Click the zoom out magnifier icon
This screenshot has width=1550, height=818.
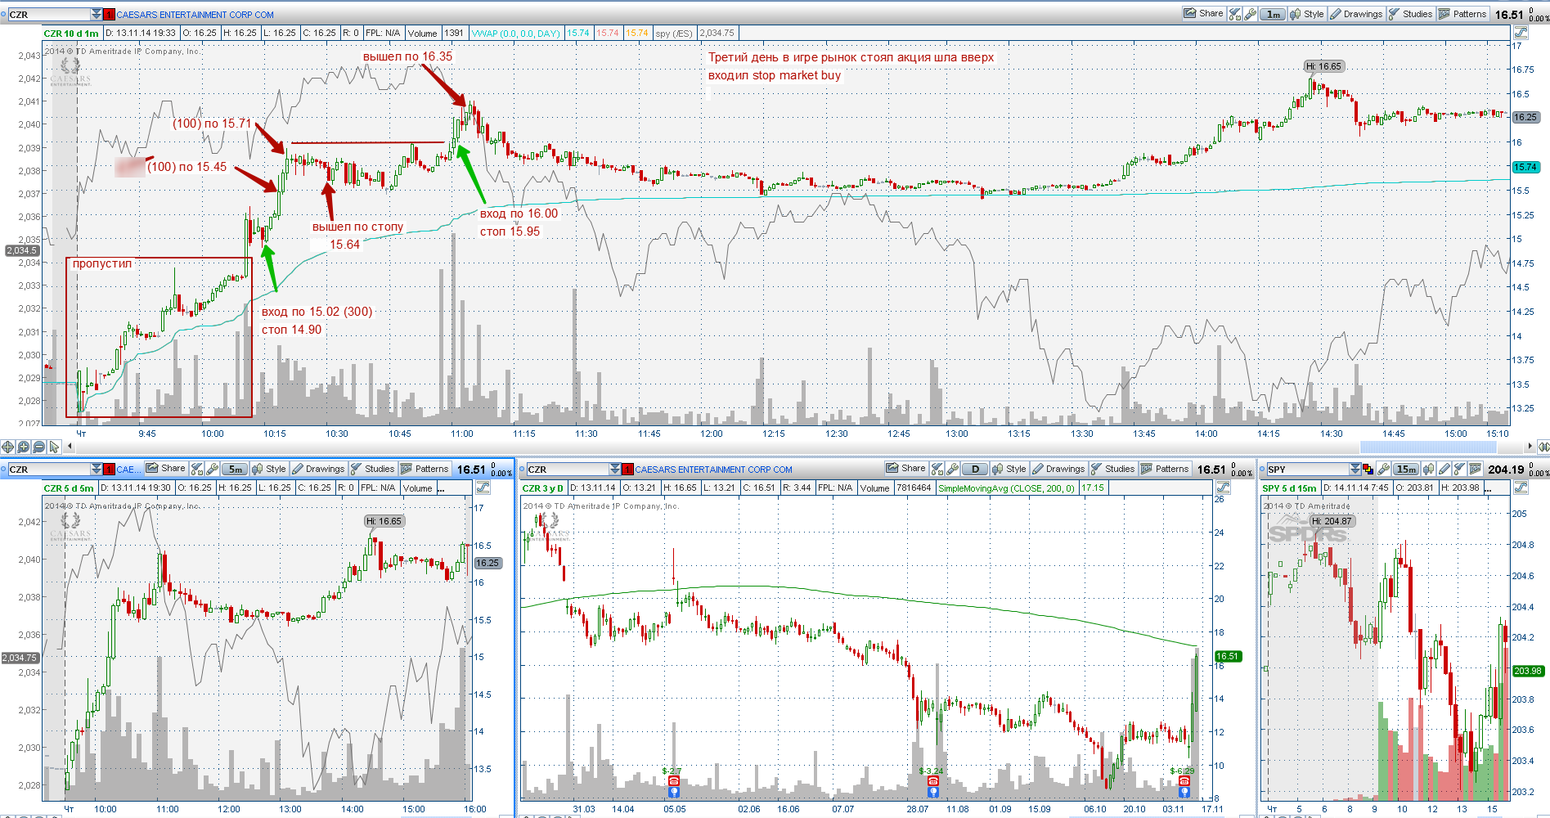tap(38, 447)
